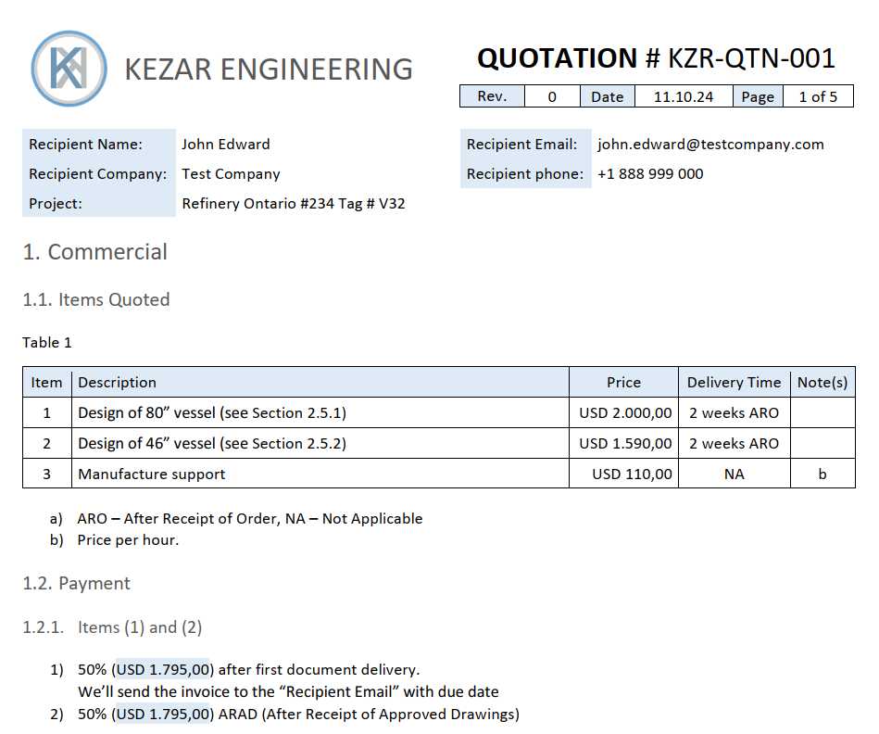Select the Rev. value 0 cell
Screen dimensions: 879x734
552,96
